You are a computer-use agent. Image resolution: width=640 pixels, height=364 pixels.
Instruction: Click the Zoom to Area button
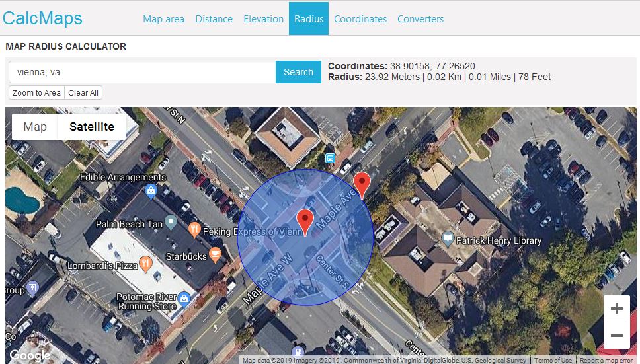37,93
